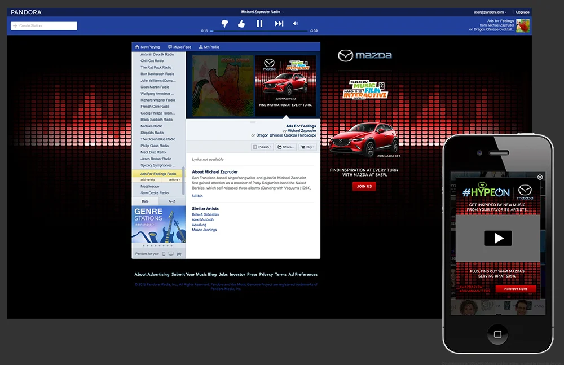Image resolution: width=564 pixels, height=365 pixels.
Task: Click the Share button
Action: click(286, 147)
